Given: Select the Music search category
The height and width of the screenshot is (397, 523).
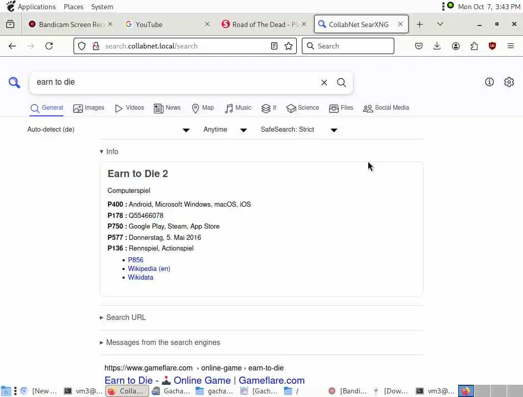Looking at the screenshot, I should pyautogui.click(x=238, y=108).
